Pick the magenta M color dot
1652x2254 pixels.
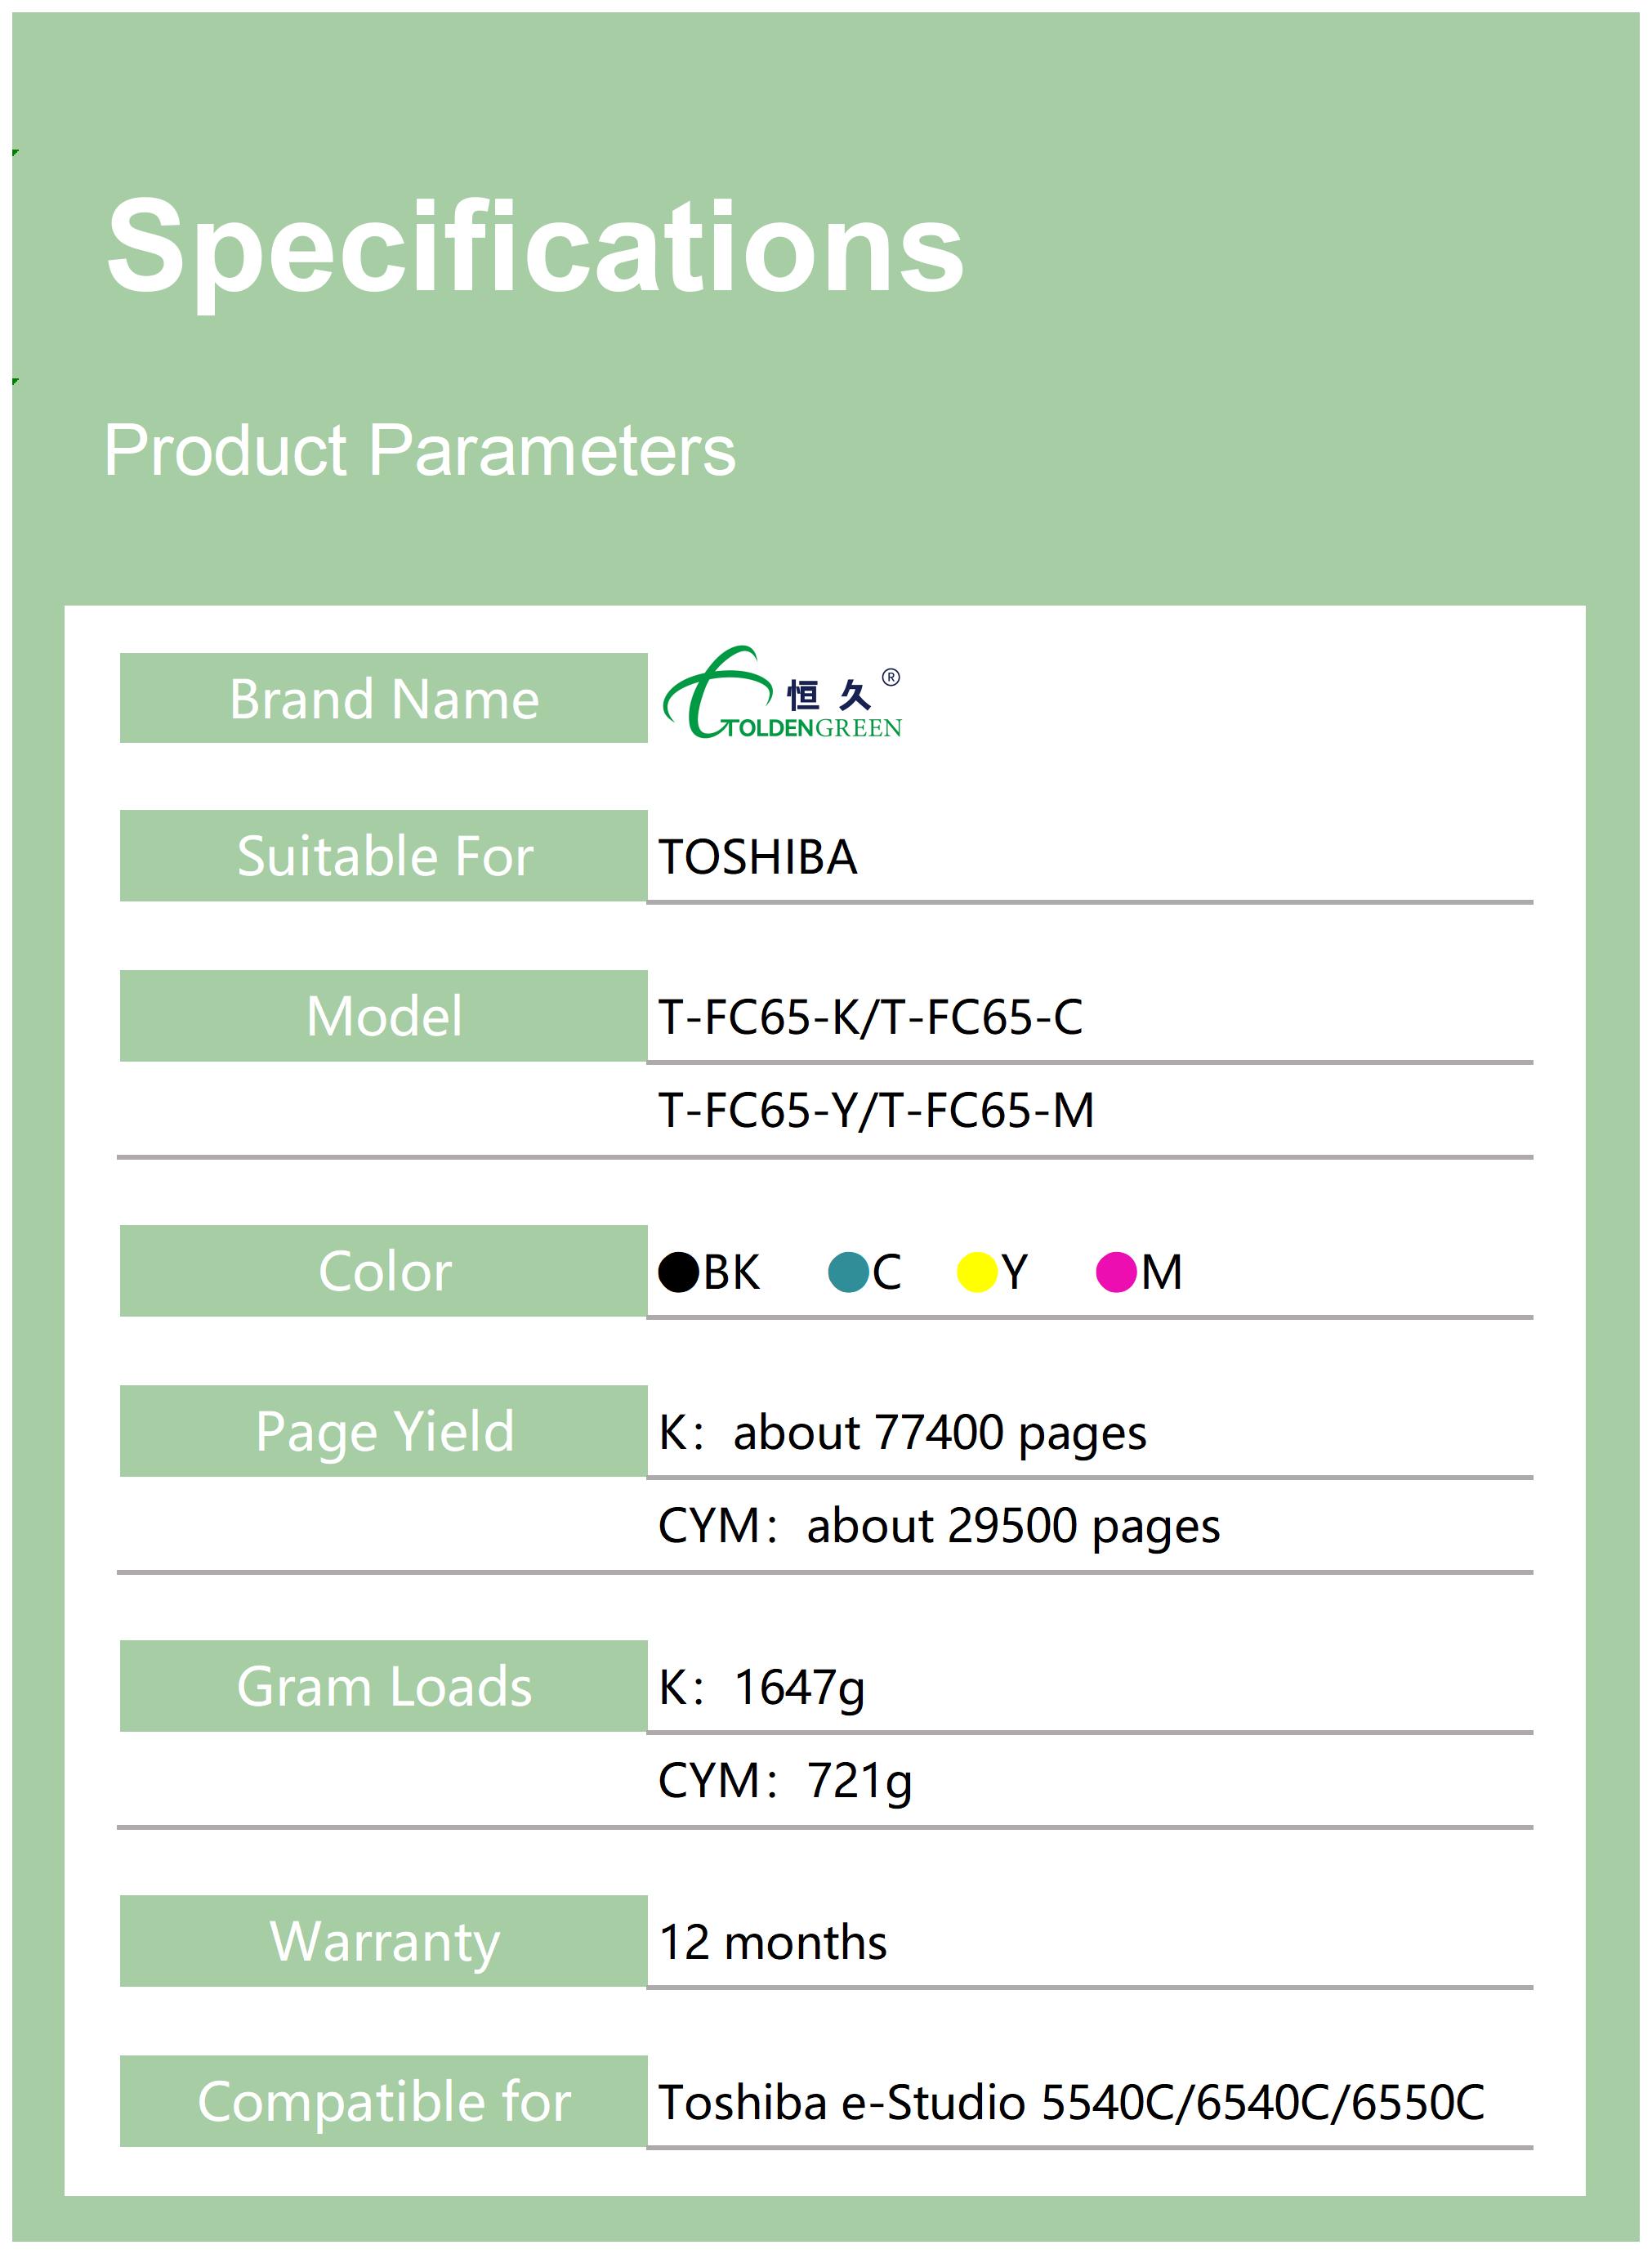click(1115, 1272)
